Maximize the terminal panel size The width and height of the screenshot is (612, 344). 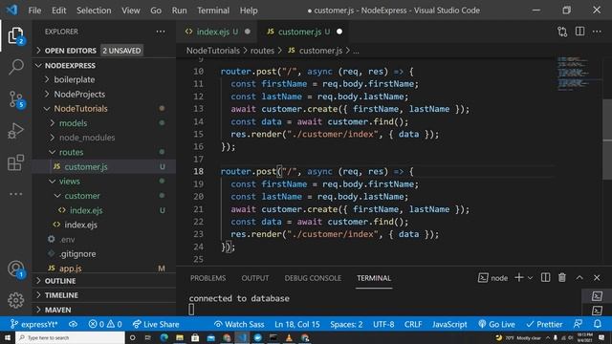pos(579,278)
